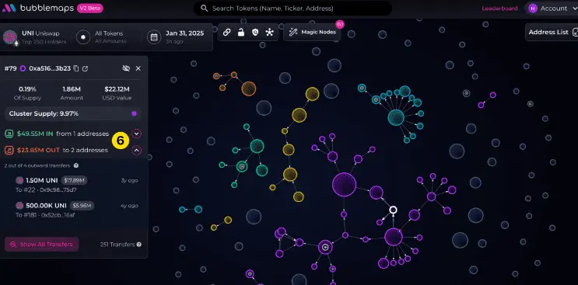The height and width of the screenshot is (285, 578).
Task: Copy address 0xa516...3b23 with the copy icon
Action: (x=76, y=68)
